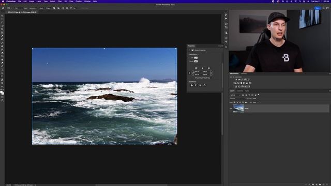Select the Pen tool
The height and width of the screenshot is (186, 331).
[2, 66]
